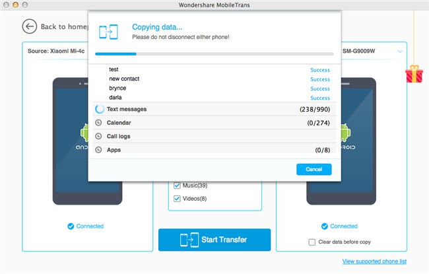Click the Source: Xiaomi Mi-4c label
429x274 pixels.
pyautogui.click(x=56, y=51)
